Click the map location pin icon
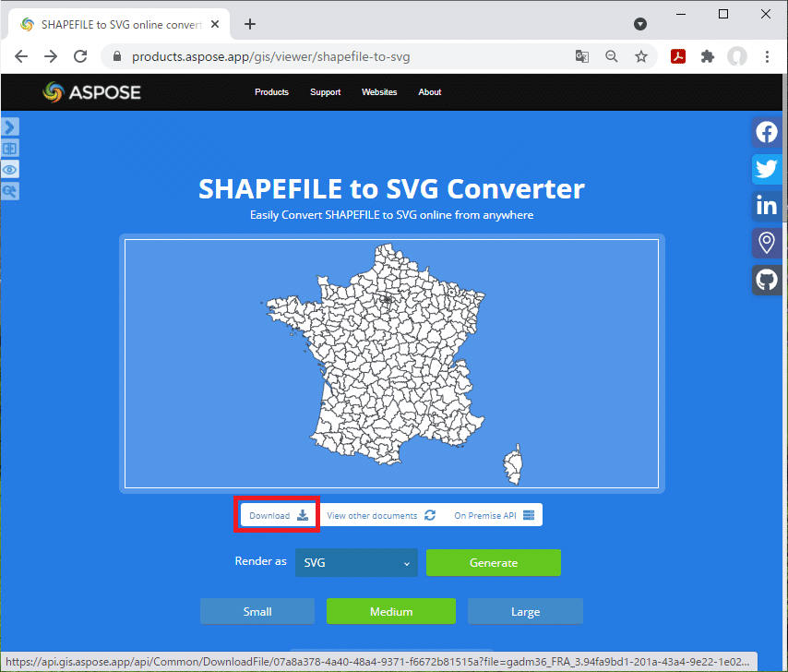 coord(767,243)
